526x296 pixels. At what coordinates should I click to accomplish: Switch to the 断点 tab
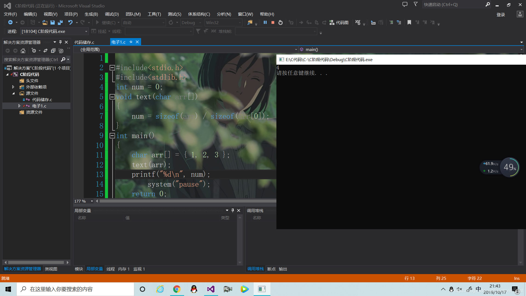click(271, 269)
